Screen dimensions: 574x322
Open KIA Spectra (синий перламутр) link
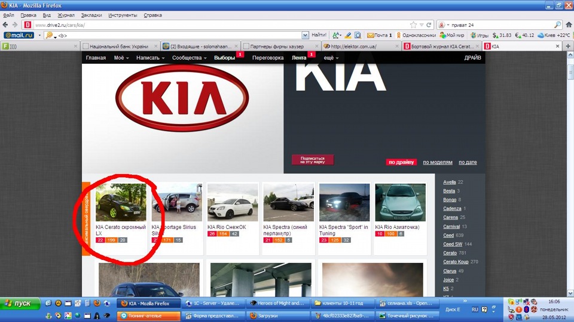[x=285, y=230]
